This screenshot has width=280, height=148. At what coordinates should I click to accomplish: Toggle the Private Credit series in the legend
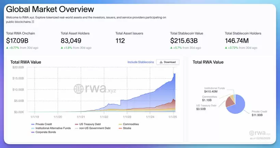tap(42, 124)
